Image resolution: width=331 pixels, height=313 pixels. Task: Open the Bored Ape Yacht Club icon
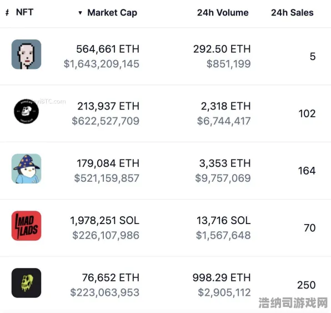click(x=27, y=111)
